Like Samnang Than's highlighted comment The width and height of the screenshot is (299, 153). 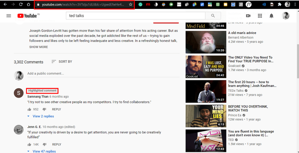(x=29, y=109)
